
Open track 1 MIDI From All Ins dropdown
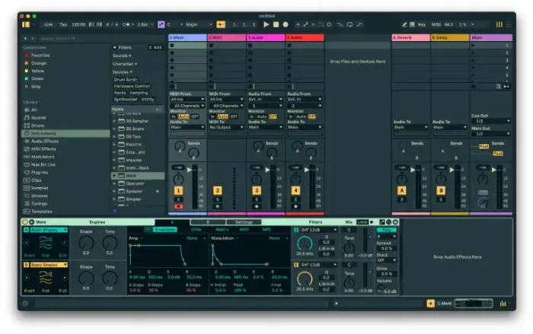187,99
